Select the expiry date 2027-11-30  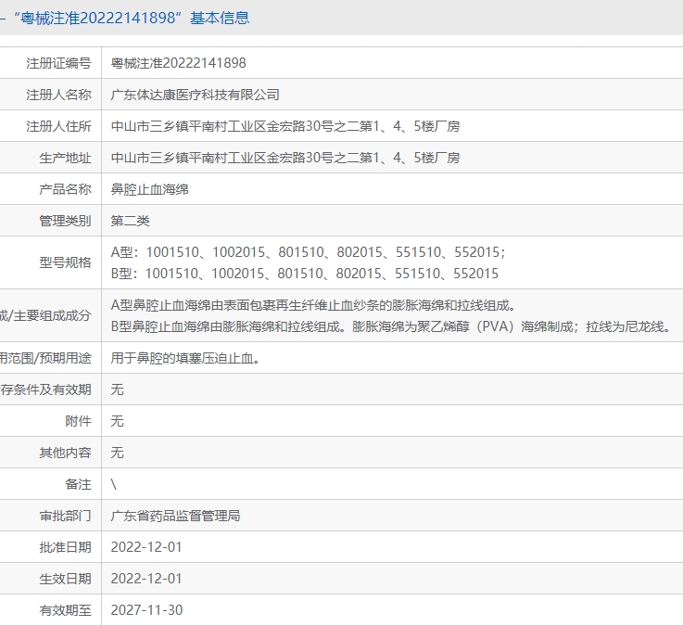click(x=146, y=610)
